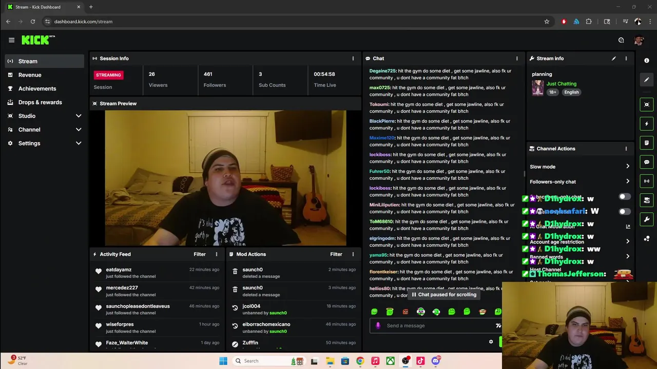Click the broadcast signal icon in right sidebar
The width and height of the screenshot is (657, 369).
coord(647,181)
